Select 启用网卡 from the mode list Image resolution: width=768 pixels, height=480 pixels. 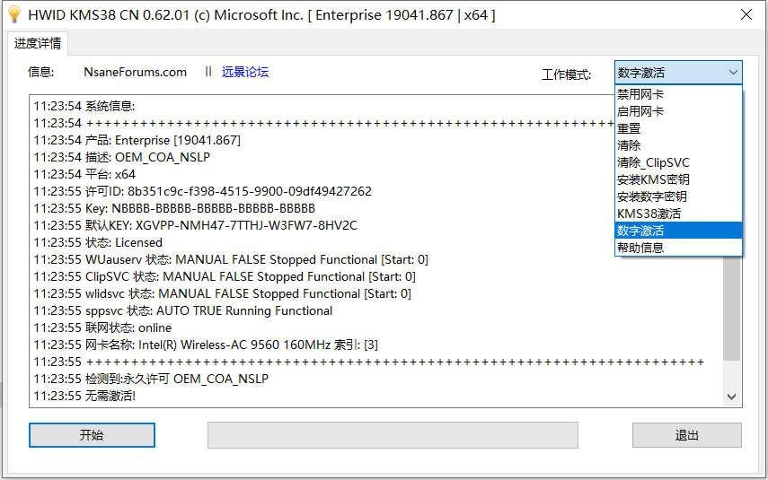pos(678,111)
